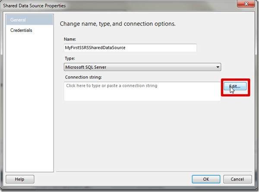Click the Type dropdown arrow
Image resolution: width=259 pixels, height=192 pixels.
click(217, 67)
